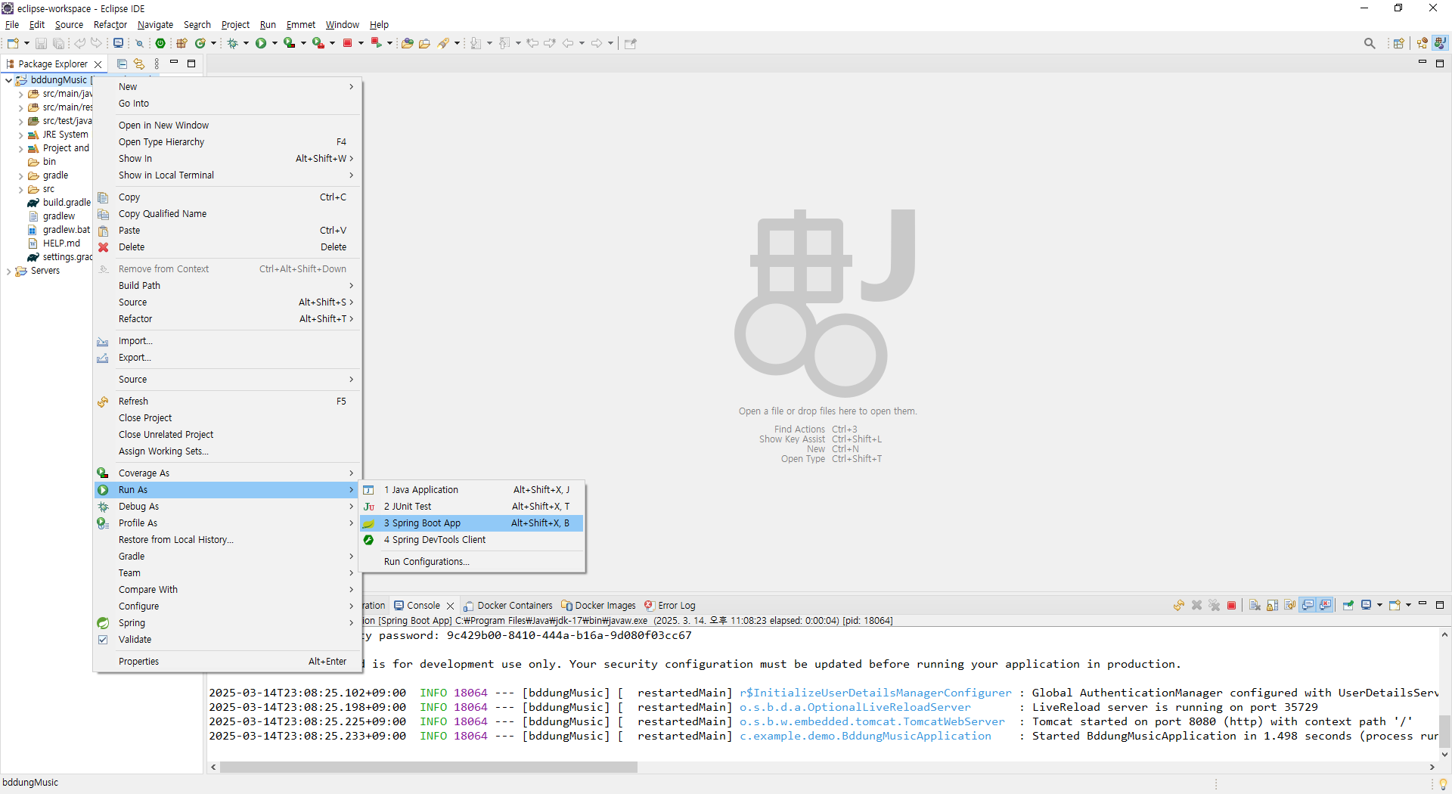
Task: Click the Relaunch toolbar icon
Action: pyautogui.click(x=376, y=43)
